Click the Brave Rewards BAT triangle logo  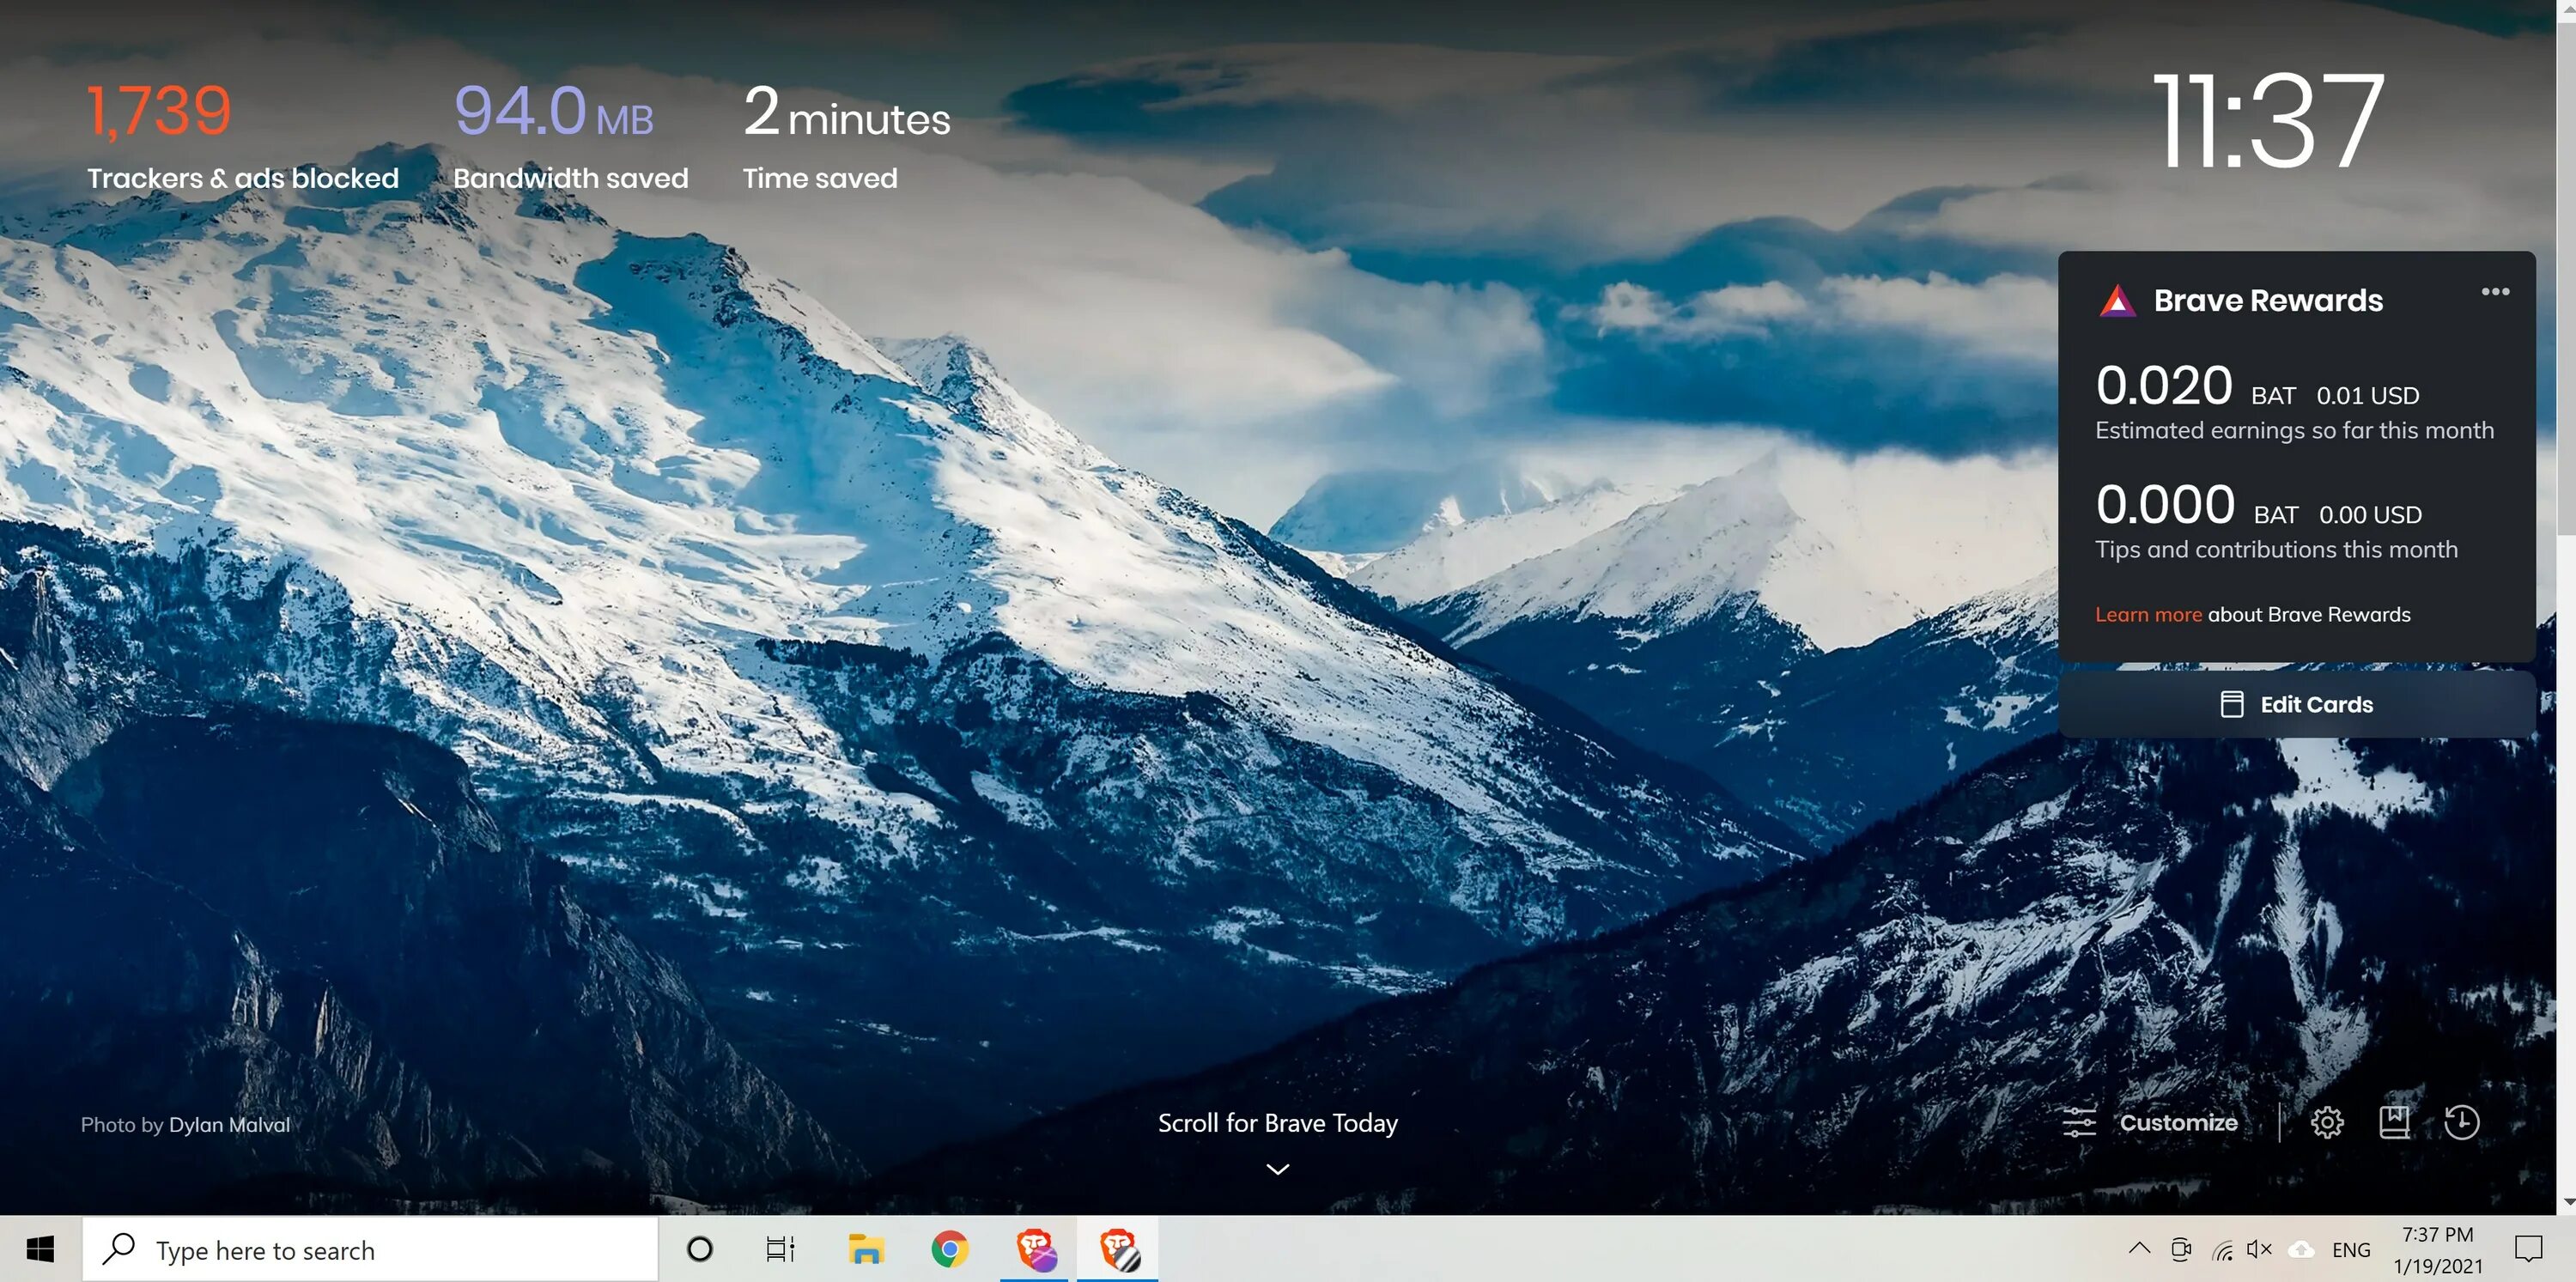tap(2116, 301)
